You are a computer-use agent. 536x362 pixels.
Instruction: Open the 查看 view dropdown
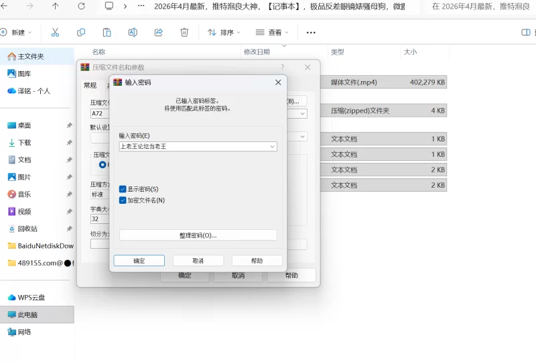coord(272,32)
